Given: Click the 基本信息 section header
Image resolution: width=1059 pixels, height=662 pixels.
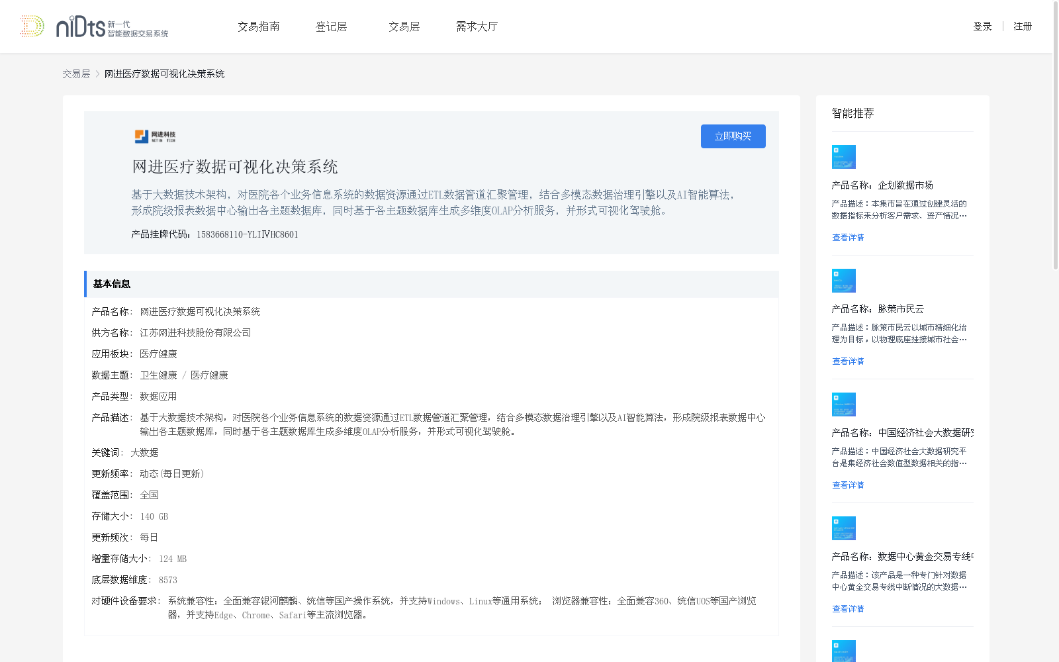Looking at the screenshot, I should coord(431,284).
